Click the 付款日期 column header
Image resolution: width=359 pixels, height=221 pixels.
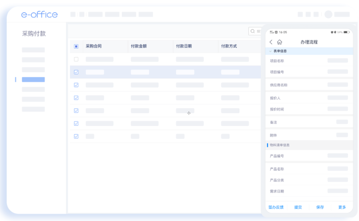tap(184, 46)
